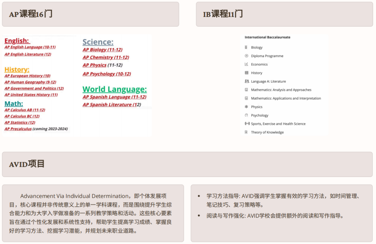Open AP Government and Politics (12) link
Viewport: 376px width, 244px height.
(34, 88)
